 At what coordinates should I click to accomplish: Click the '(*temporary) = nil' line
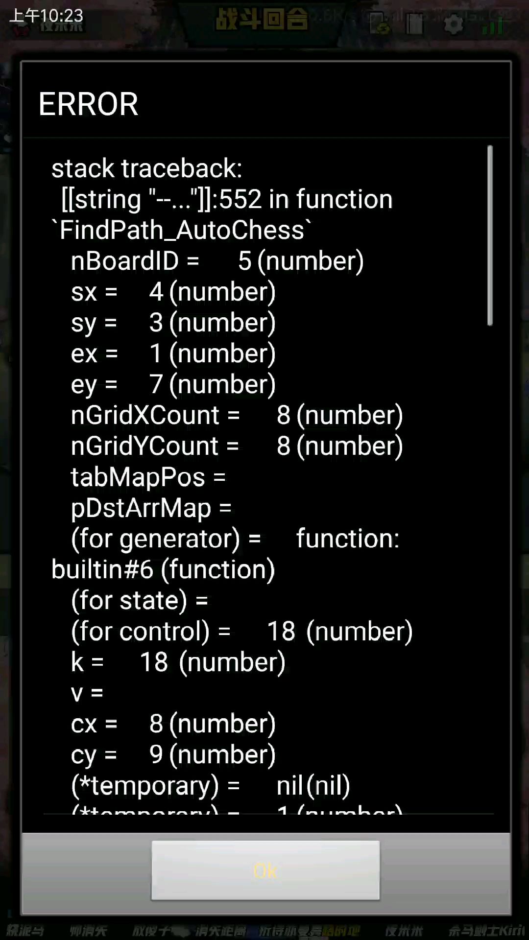[211, 785]
